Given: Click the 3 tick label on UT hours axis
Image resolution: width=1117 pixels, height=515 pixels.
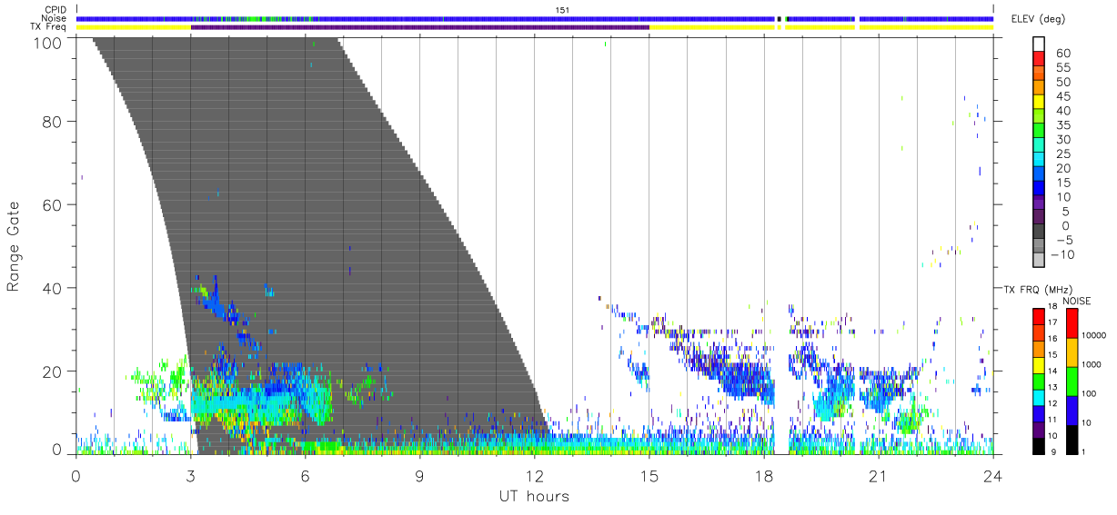Looking at the screenshot, I should [191, 476].
